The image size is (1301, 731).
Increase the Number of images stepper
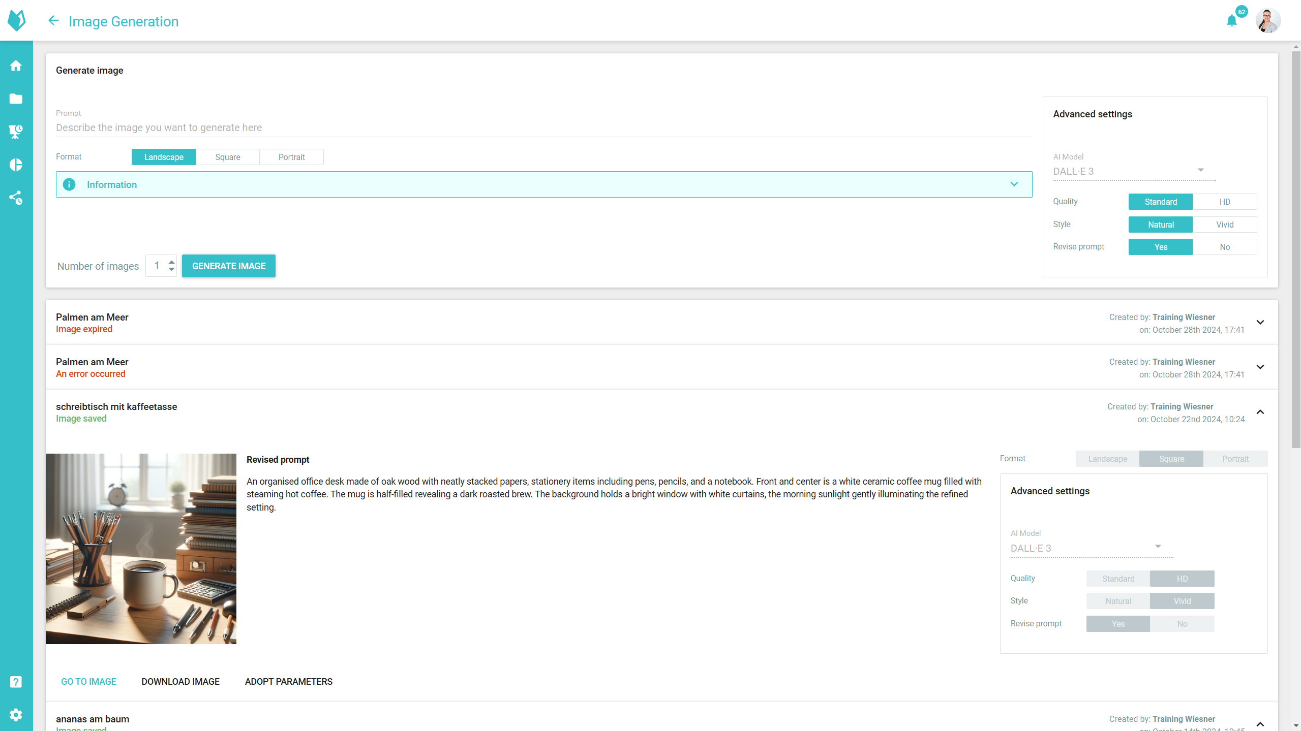(172, 262)
